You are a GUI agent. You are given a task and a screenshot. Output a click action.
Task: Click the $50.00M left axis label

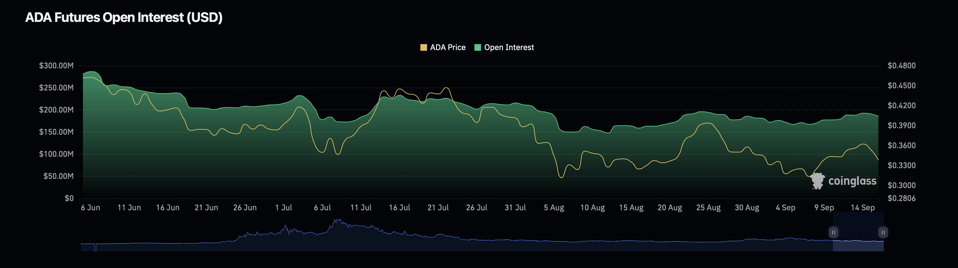click(59, 176)
